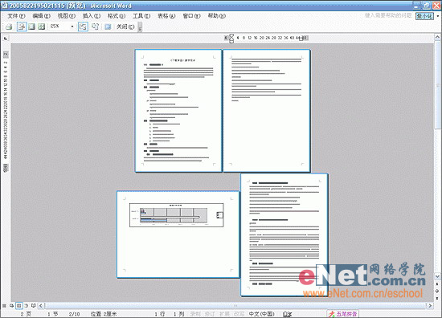Viewport: 442px width, 318px height.
Task: Click the vertical ruler on the left
Action: (6, 112)
